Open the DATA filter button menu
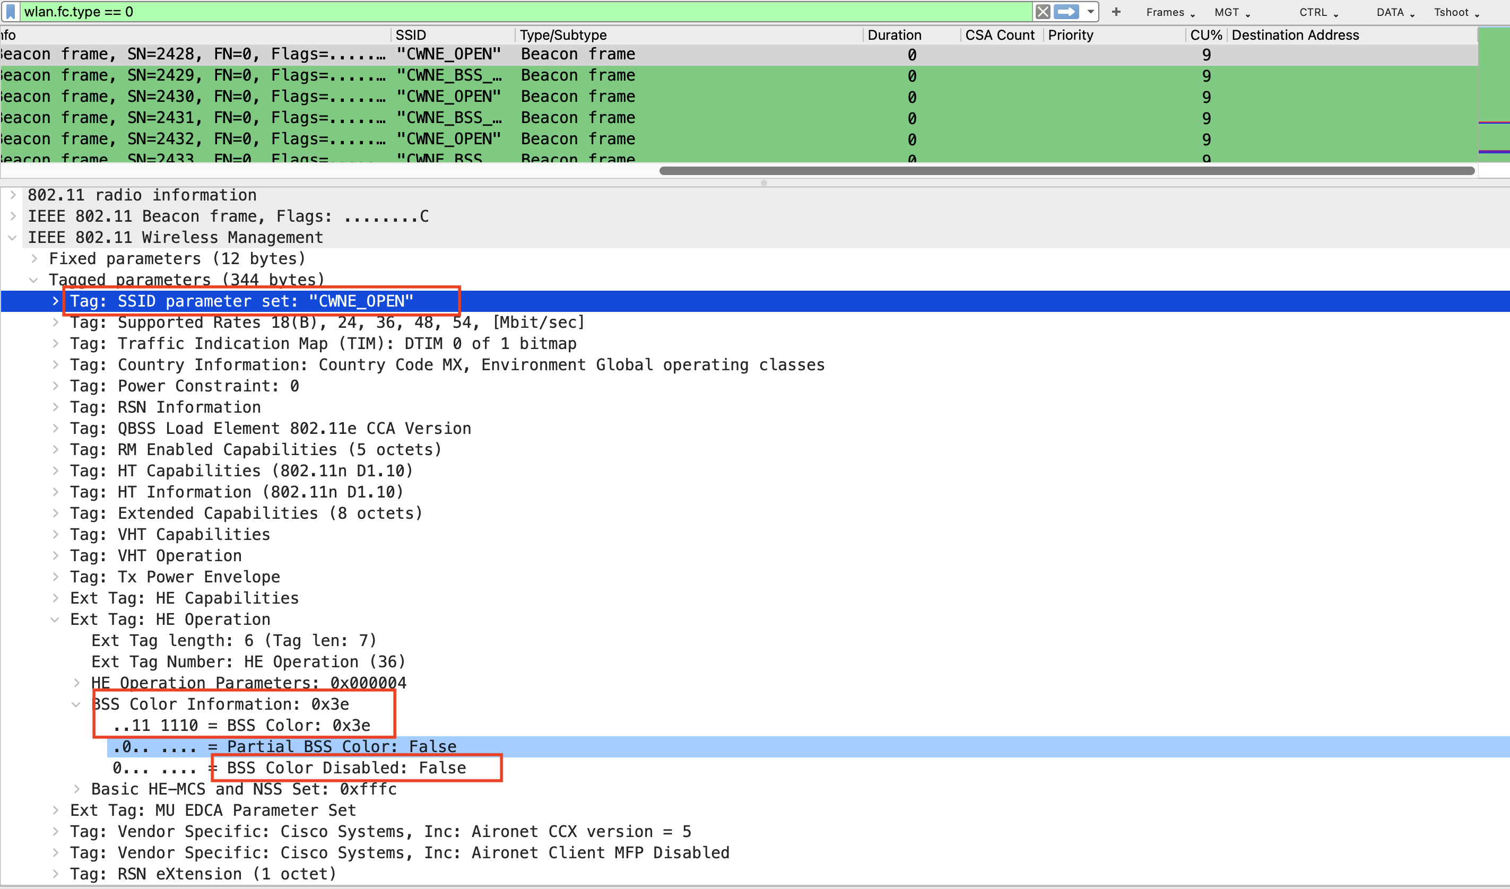Image resolution: width=1510 pixels, height=889 pixels. click(1392, 11)
